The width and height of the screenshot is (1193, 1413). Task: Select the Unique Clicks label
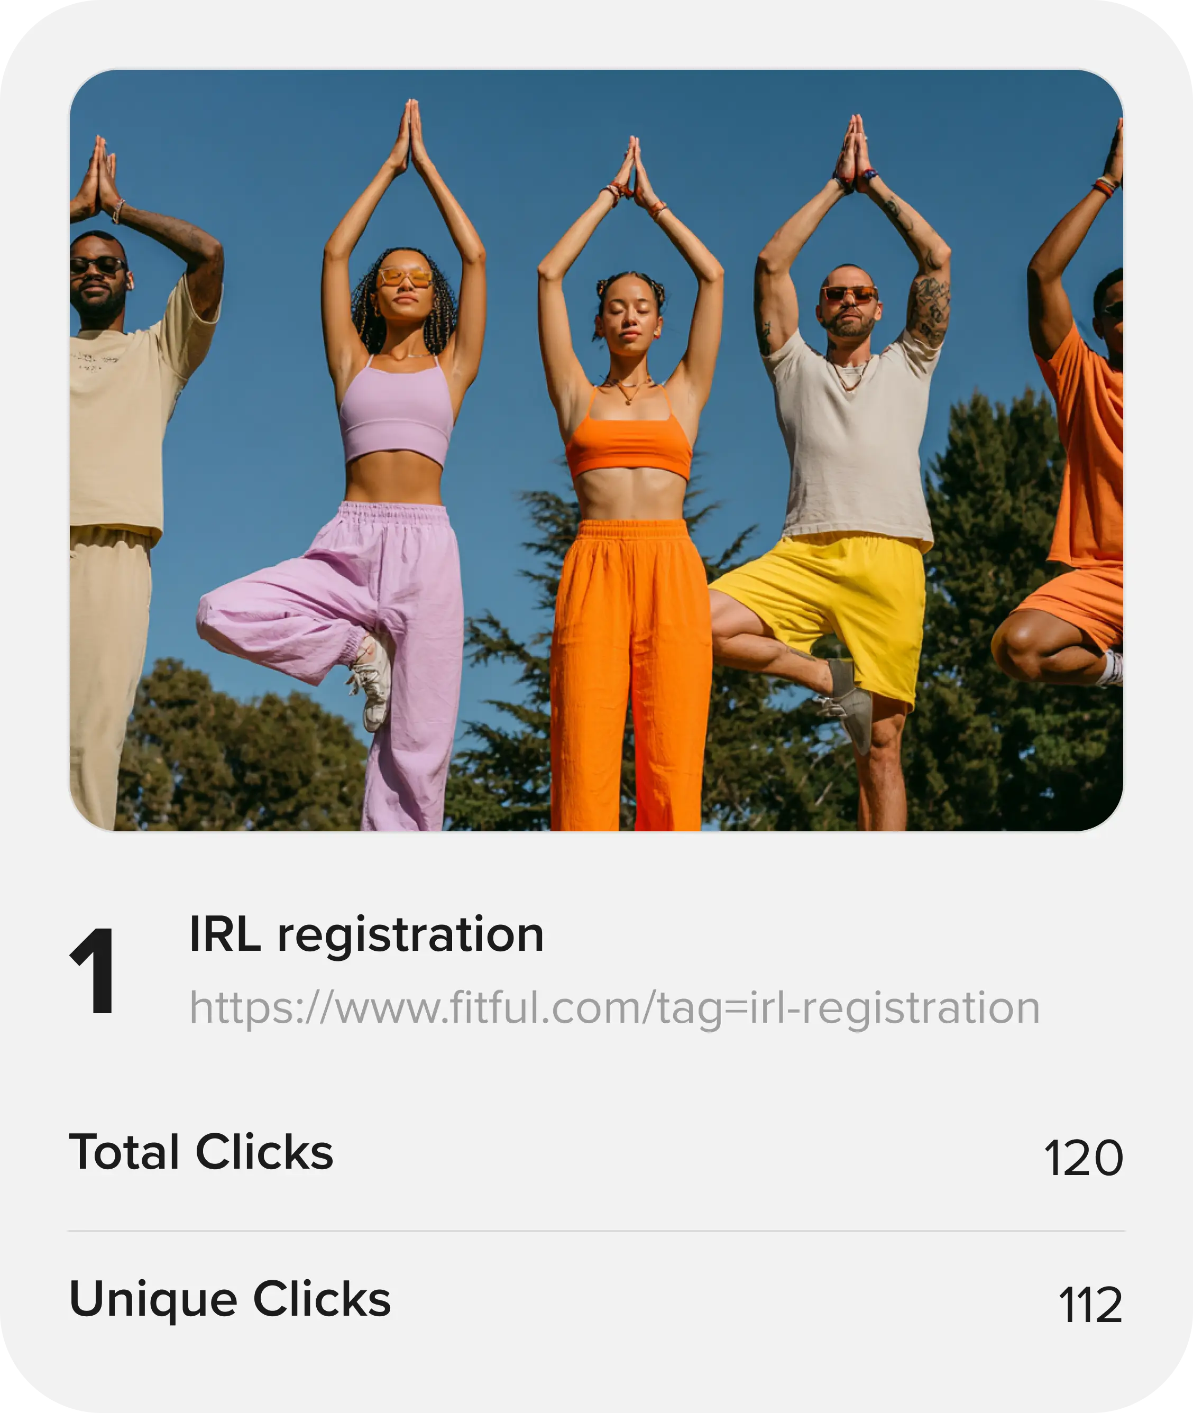click(231, 1300)
